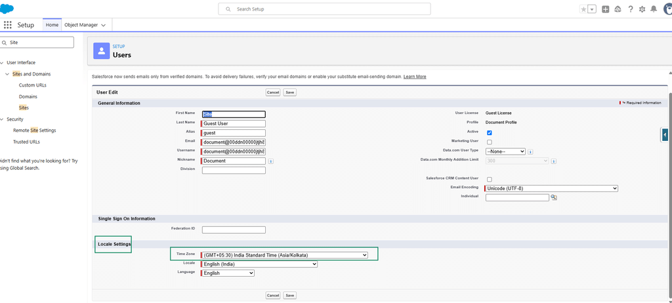
Task: Open Remote Site Settings in the sidebar
Action: click(x=35, y=131)
